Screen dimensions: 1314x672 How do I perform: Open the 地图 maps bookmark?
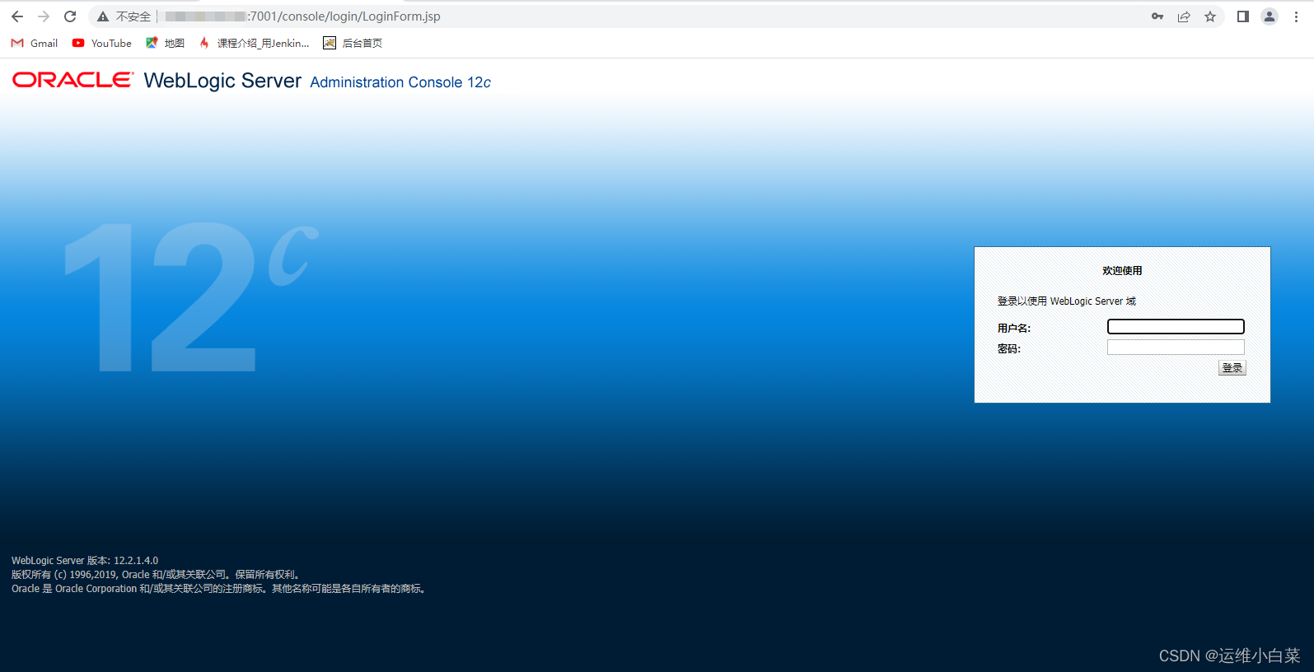165,43
